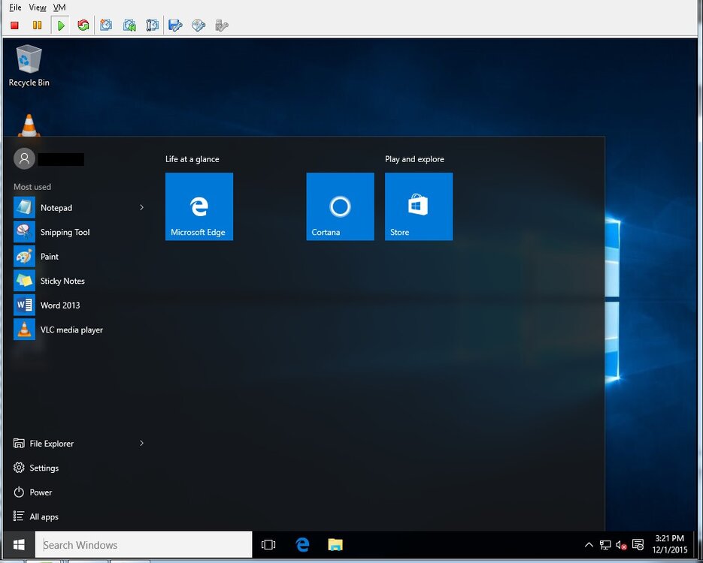703x563 pixels.
Task: Click the grayed USB device settings icon
Action: click(x=222, y=25)
